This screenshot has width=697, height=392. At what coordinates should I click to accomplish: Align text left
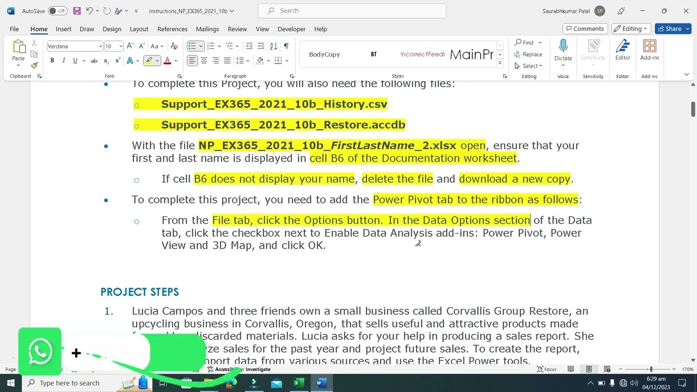[192, 60]
